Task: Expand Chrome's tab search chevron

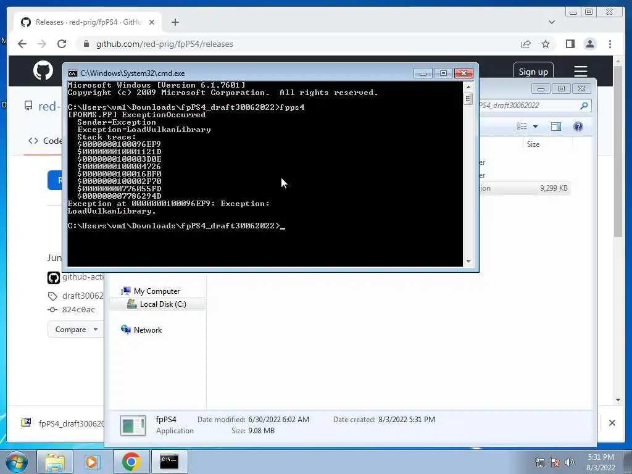Action: (x=552, y=22)
